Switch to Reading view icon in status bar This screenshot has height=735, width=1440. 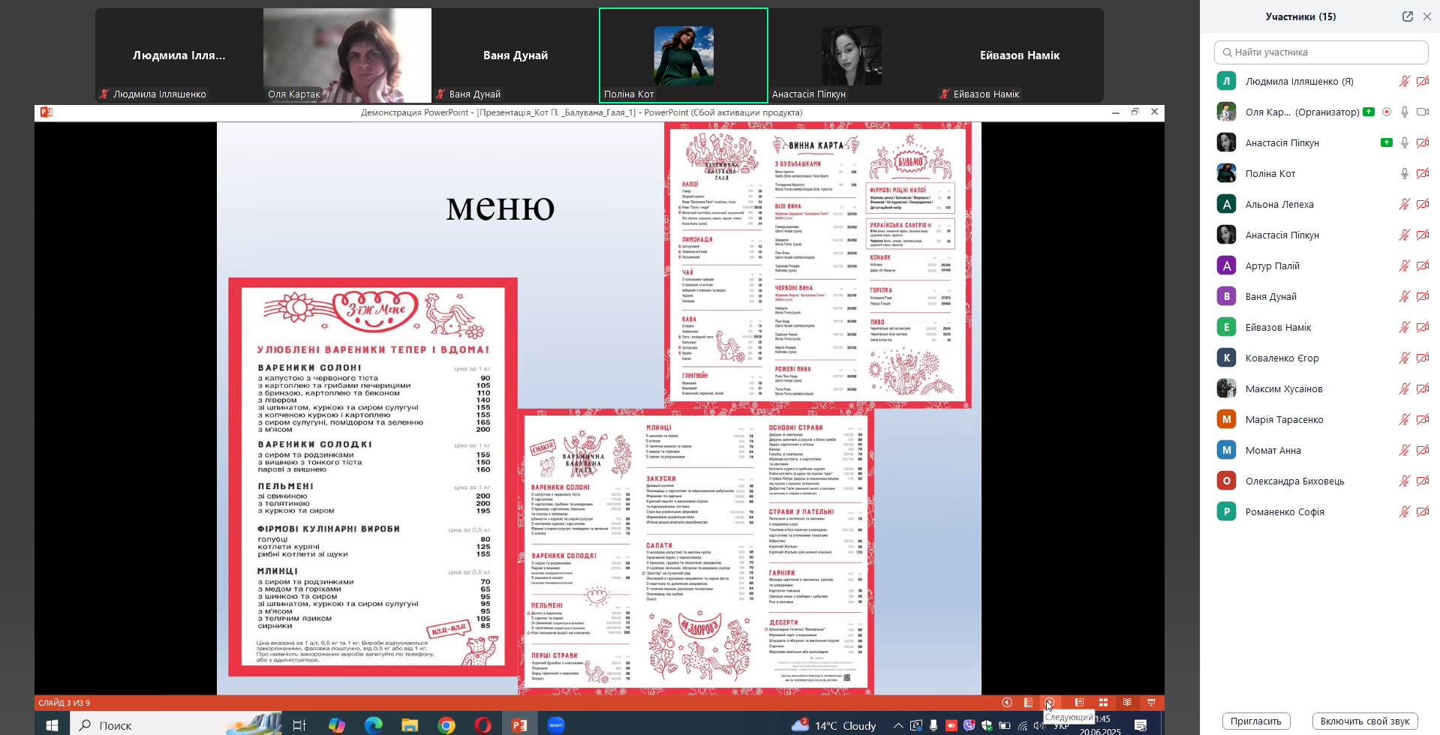1127,703
